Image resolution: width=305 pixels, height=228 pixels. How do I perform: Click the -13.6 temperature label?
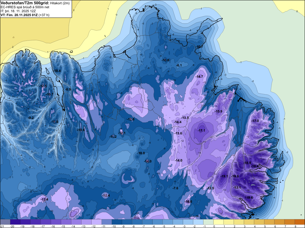(x=178, y=133)
